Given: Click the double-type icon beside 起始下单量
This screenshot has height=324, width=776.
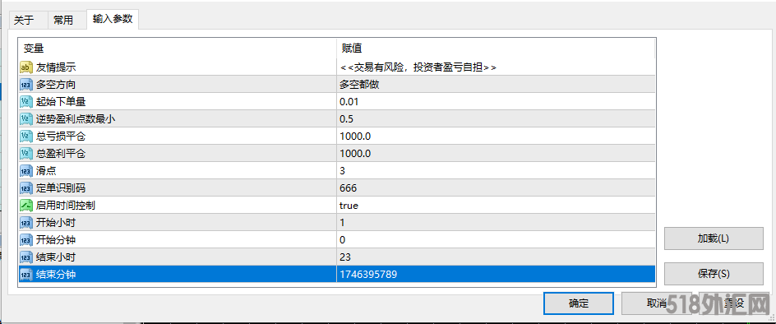Looking at the screenshot, I should [x=26, y=102].
